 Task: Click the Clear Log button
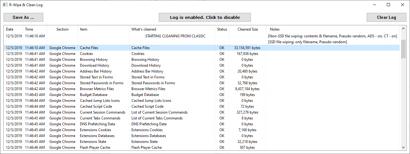click(x=387, y=17)
